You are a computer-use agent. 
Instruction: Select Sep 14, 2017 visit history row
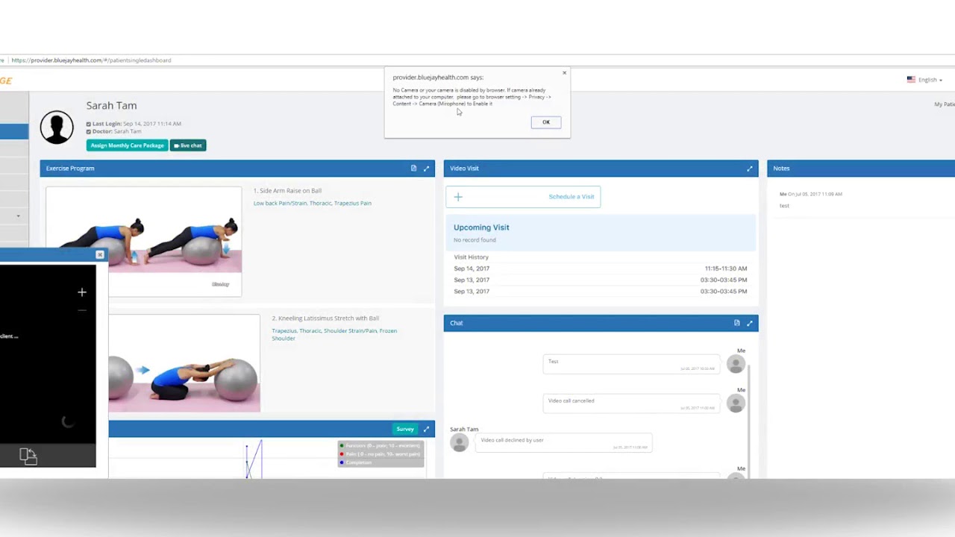pos(601,268)
